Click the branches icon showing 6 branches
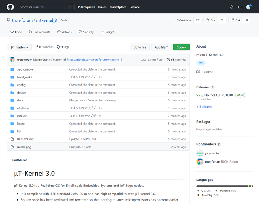The width and height of the screenshot is (259, 203). (36, 47)
